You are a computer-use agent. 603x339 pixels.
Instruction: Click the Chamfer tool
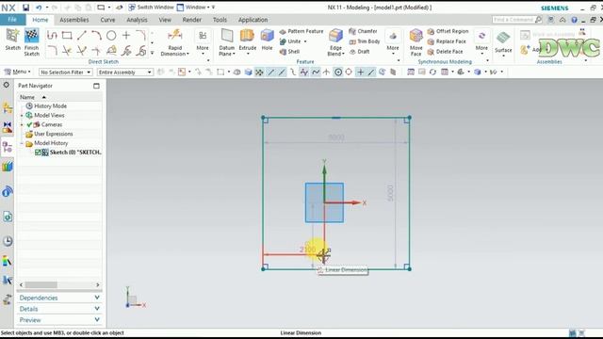tap(363, 31)
